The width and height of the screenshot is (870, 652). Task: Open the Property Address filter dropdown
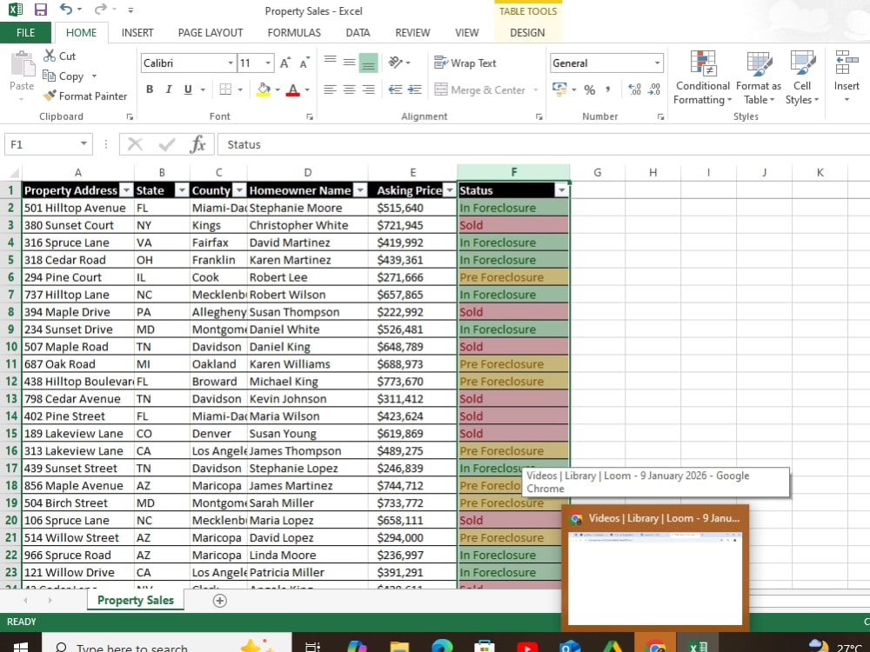(x=126, y=190)
